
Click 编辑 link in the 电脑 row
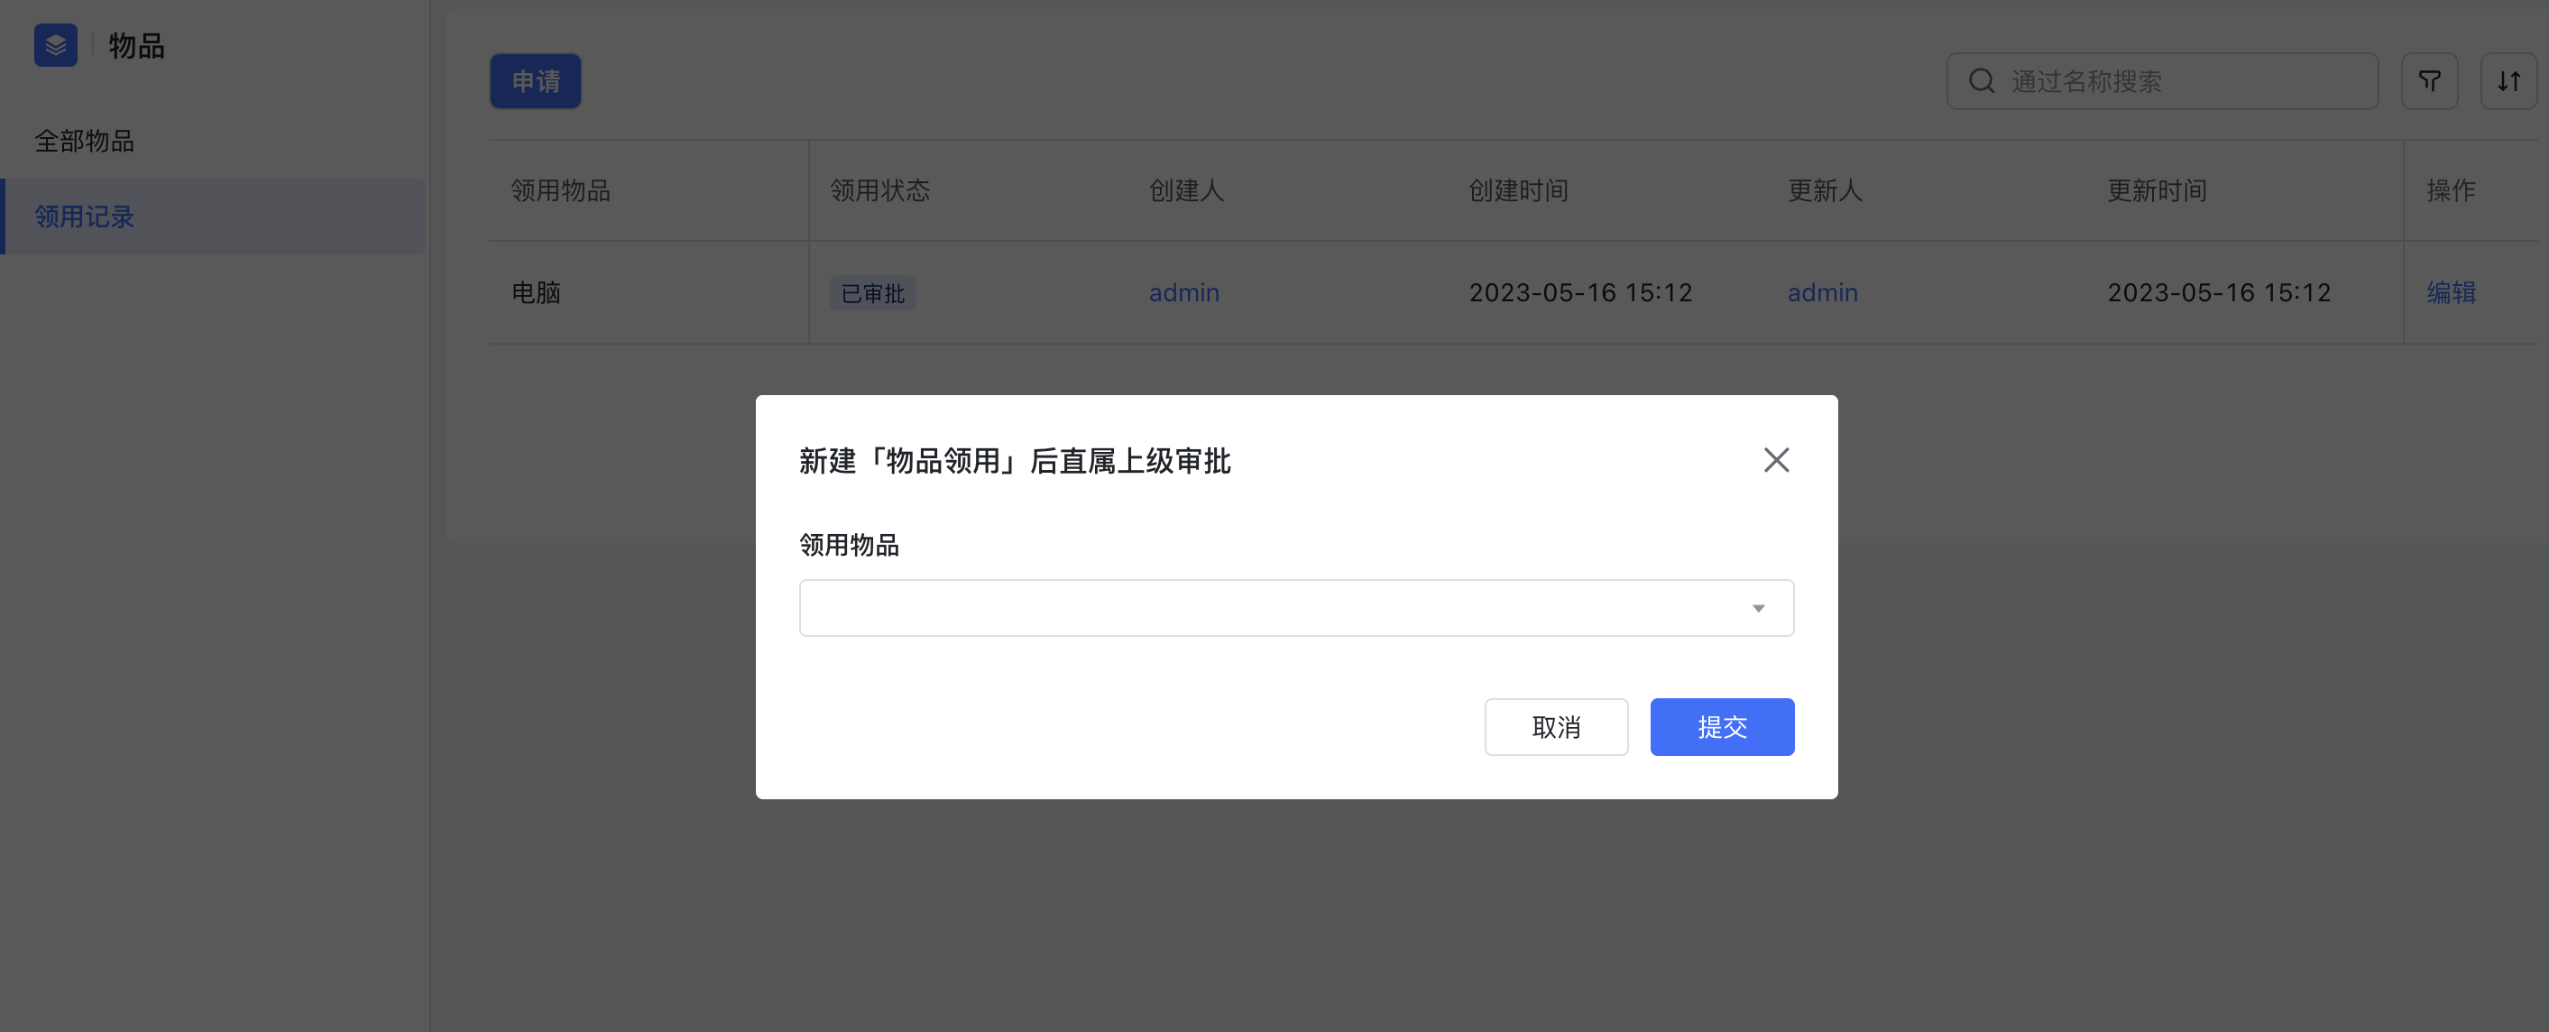(x=2451, y=293)
